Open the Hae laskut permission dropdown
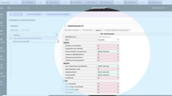Image resolution: width=172 pixels, height=96 pixels. (108, 93)
